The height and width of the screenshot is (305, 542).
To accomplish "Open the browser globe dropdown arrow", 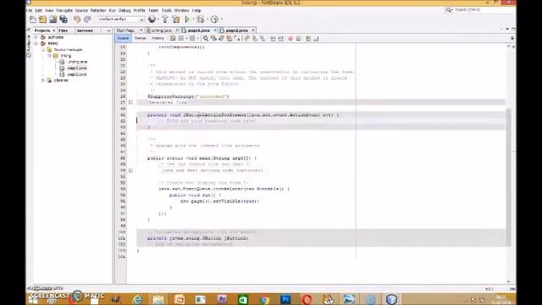I will 158,19.
